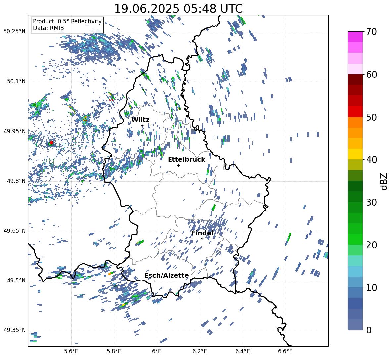The height and width of the screenshot is (358, 392).
Task: Select the Findel location label
Action: click(202, 233)
